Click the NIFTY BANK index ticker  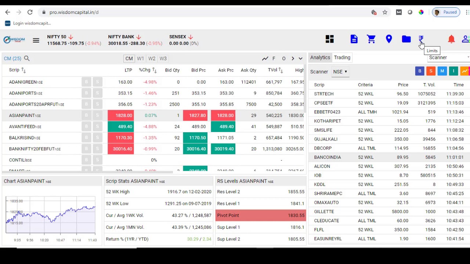pos(135,40)
